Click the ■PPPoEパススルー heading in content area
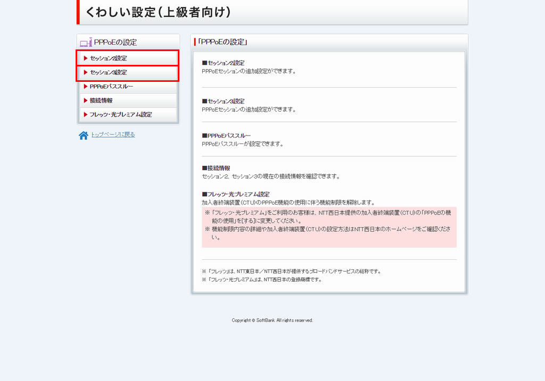 [226, 136]
